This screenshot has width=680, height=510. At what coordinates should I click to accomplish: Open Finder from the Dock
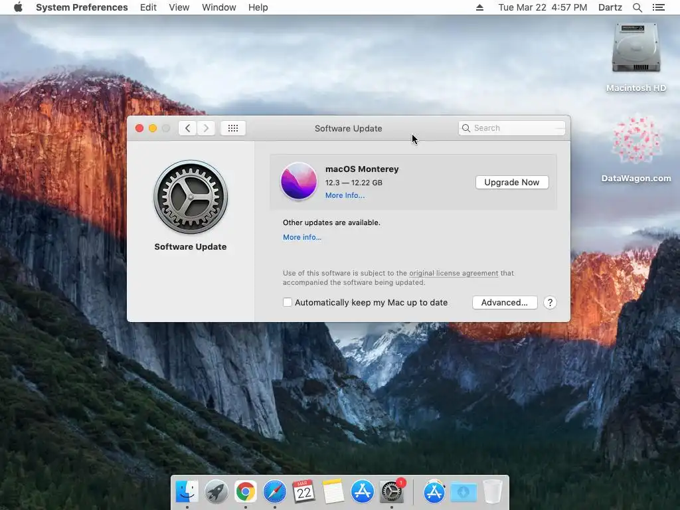click(187, 491)
